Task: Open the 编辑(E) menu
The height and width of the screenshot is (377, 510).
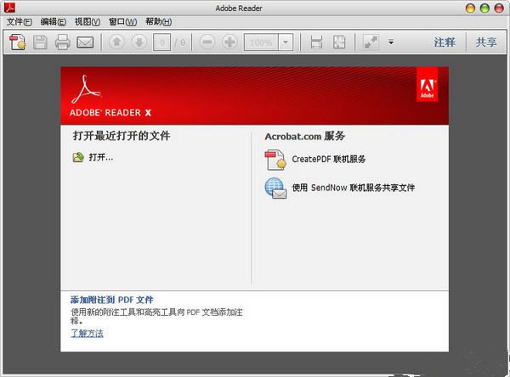Action: pyautogui.click(x=53, y=22)
